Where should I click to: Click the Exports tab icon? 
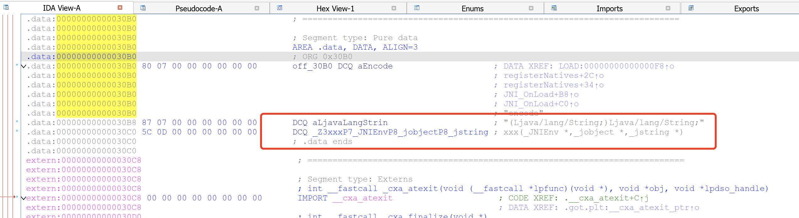pyautogui.click(x=691, y=8)
